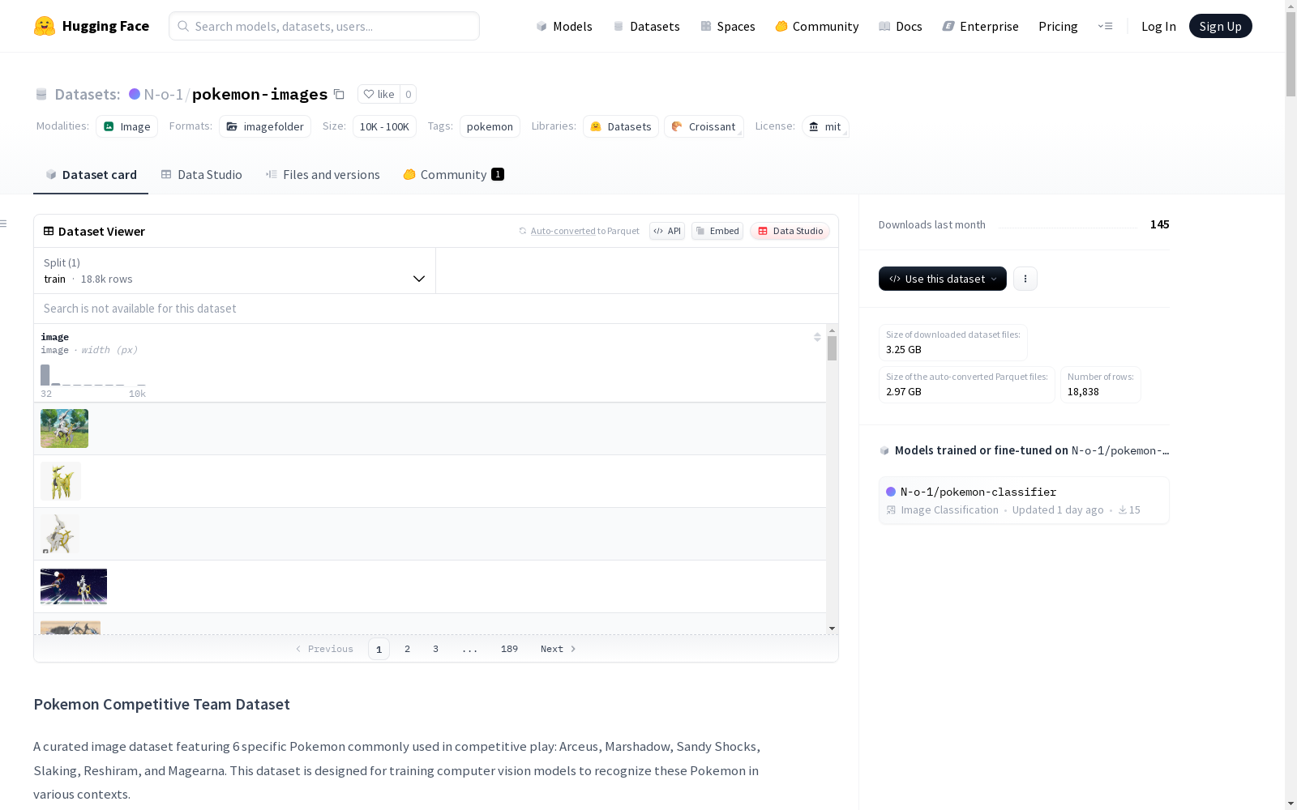Click the Log In link
Screen dimensions: 1297x810
point(1158,26)
